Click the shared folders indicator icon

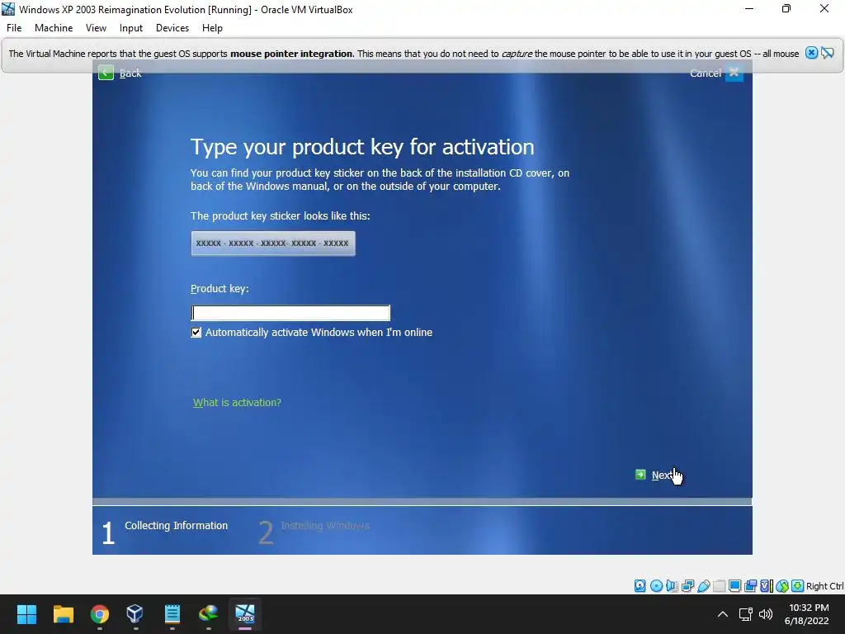point(719,586)
